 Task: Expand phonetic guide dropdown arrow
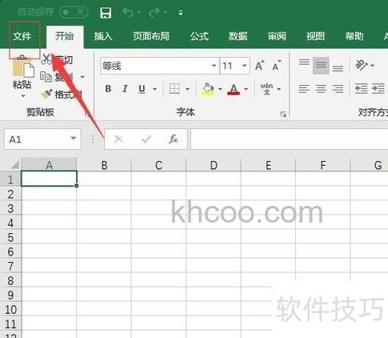click(x=279, y=89)
